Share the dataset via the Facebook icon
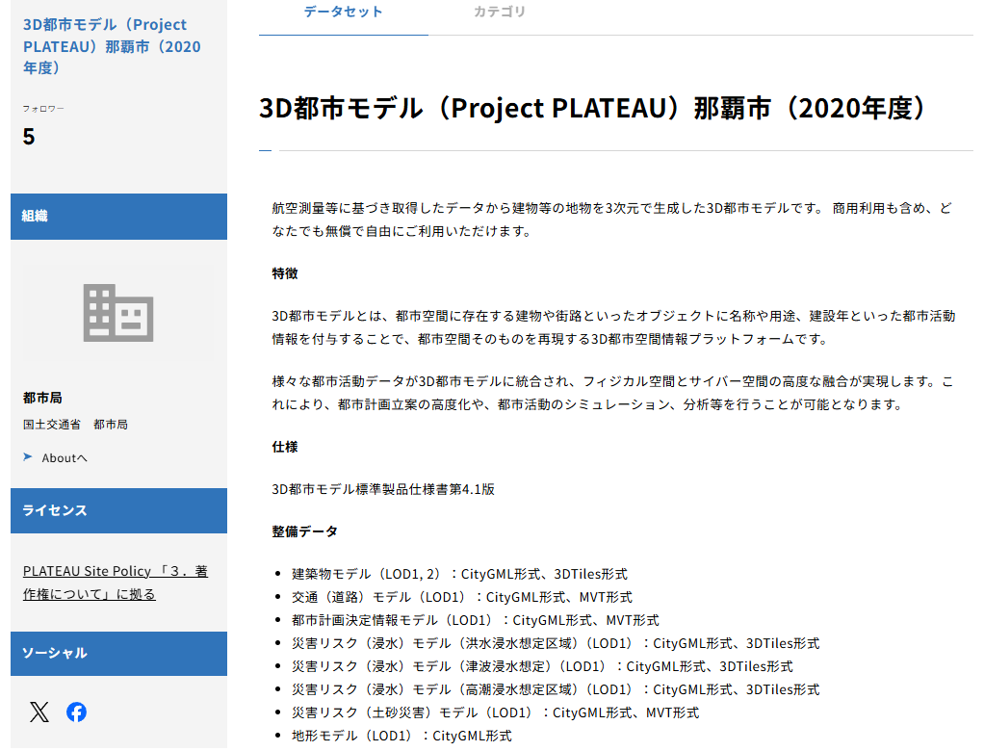The width and height of the screenshot is (984, 751). 77,712
